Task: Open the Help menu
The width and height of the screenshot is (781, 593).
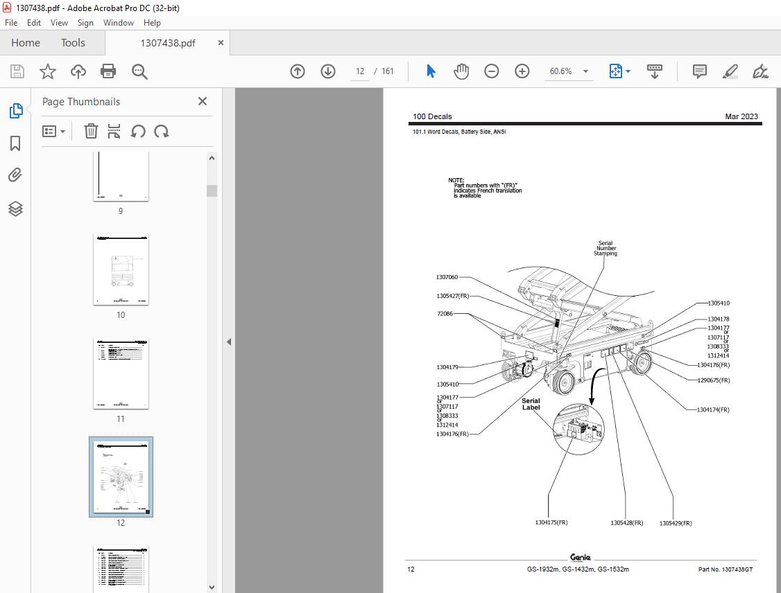Action: tap(152, 23)
